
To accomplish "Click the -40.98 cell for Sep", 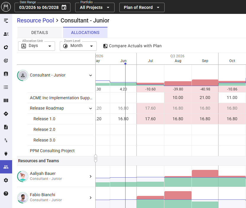I will [x=205, y=89].
